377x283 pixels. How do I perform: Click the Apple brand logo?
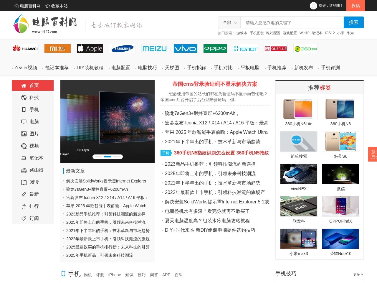tap(90, 48)
